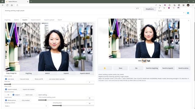Image resolution: width=195 pixels, height=109 pixels.
Task: Select the third gallery thumbnail
Action: tap(148, 61)
